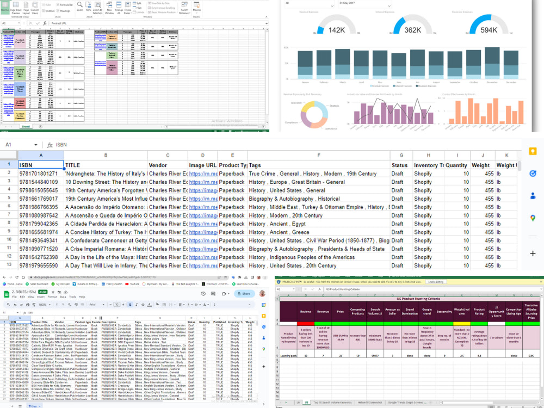Open the image link for ISBN 9781986766395 row
Screen dimensions: 544x408
click(x=203, y=207)
